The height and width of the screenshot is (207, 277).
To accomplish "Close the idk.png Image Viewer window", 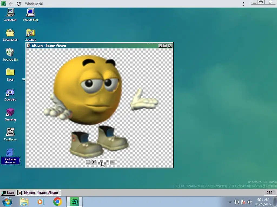I will pos(170,46).
